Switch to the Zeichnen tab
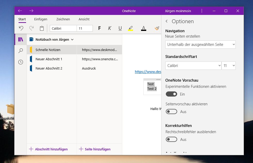Screen dimensions: 253x163 coord(63,19)
